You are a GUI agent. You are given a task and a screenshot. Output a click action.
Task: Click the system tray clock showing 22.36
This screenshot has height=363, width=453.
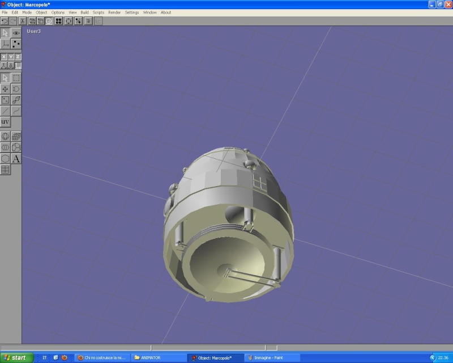pos(443,358)
